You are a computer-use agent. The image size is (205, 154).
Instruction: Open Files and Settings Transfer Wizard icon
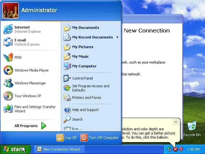pyautogui.click(x=8, y=109)
